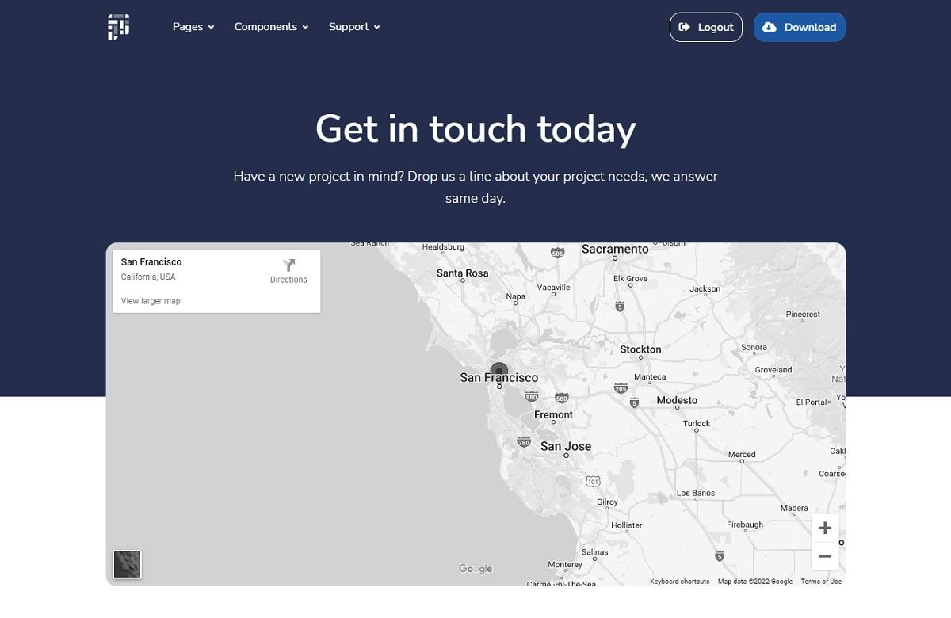Open the View larger map link
Screen dimensions: 951x618
point(151,300)
